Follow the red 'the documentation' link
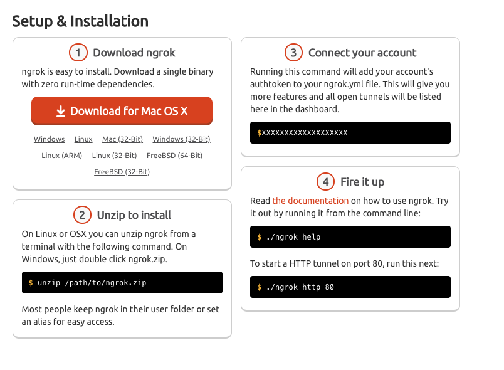Screen dimensions: 504x370 310,201
